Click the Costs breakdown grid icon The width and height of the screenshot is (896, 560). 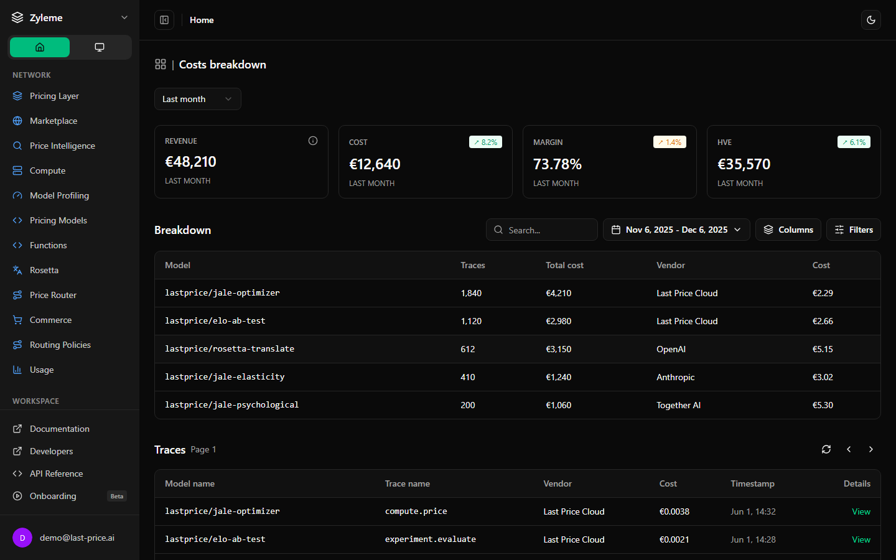tap(161, 64)
